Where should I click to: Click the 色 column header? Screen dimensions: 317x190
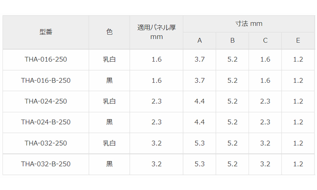[x=109, y=32]
